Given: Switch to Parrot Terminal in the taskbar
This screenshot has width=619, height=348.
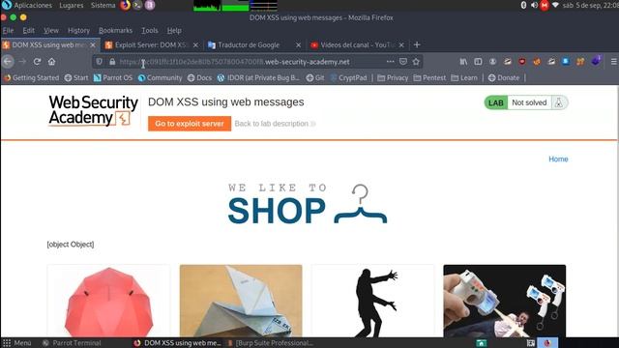Looking at the screenshot, I should pyautogui.click(x=72, y=343).
